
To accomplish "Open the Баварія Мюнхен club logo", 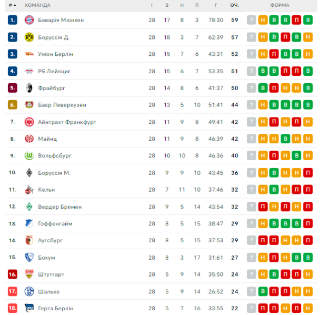I will (29, 20).
